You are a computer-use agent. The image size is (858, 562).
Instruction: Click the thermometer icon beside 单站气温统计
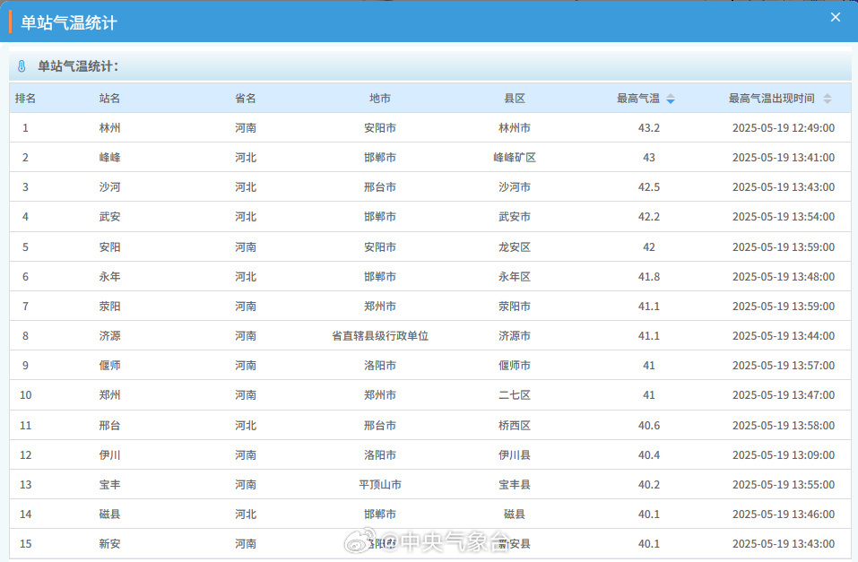point(22,66)
